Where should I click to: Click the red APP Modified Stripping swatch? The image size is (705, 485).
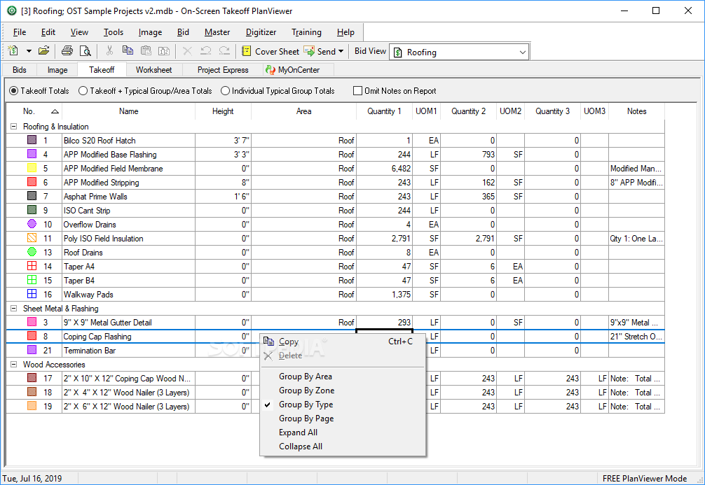coord(32,182)
